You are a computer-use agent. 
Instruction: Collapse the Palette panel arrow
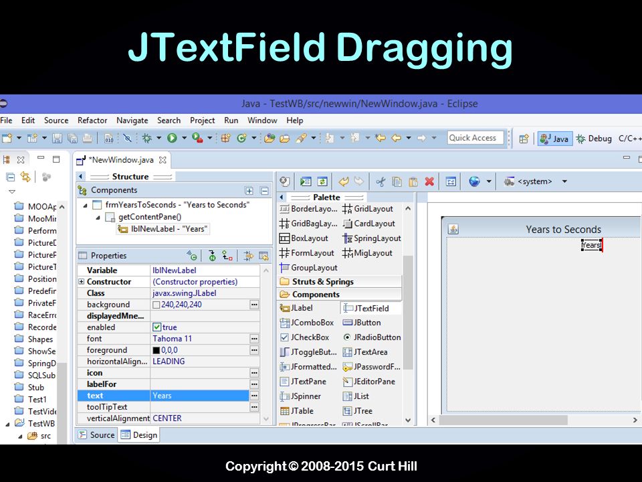(282, 197)
